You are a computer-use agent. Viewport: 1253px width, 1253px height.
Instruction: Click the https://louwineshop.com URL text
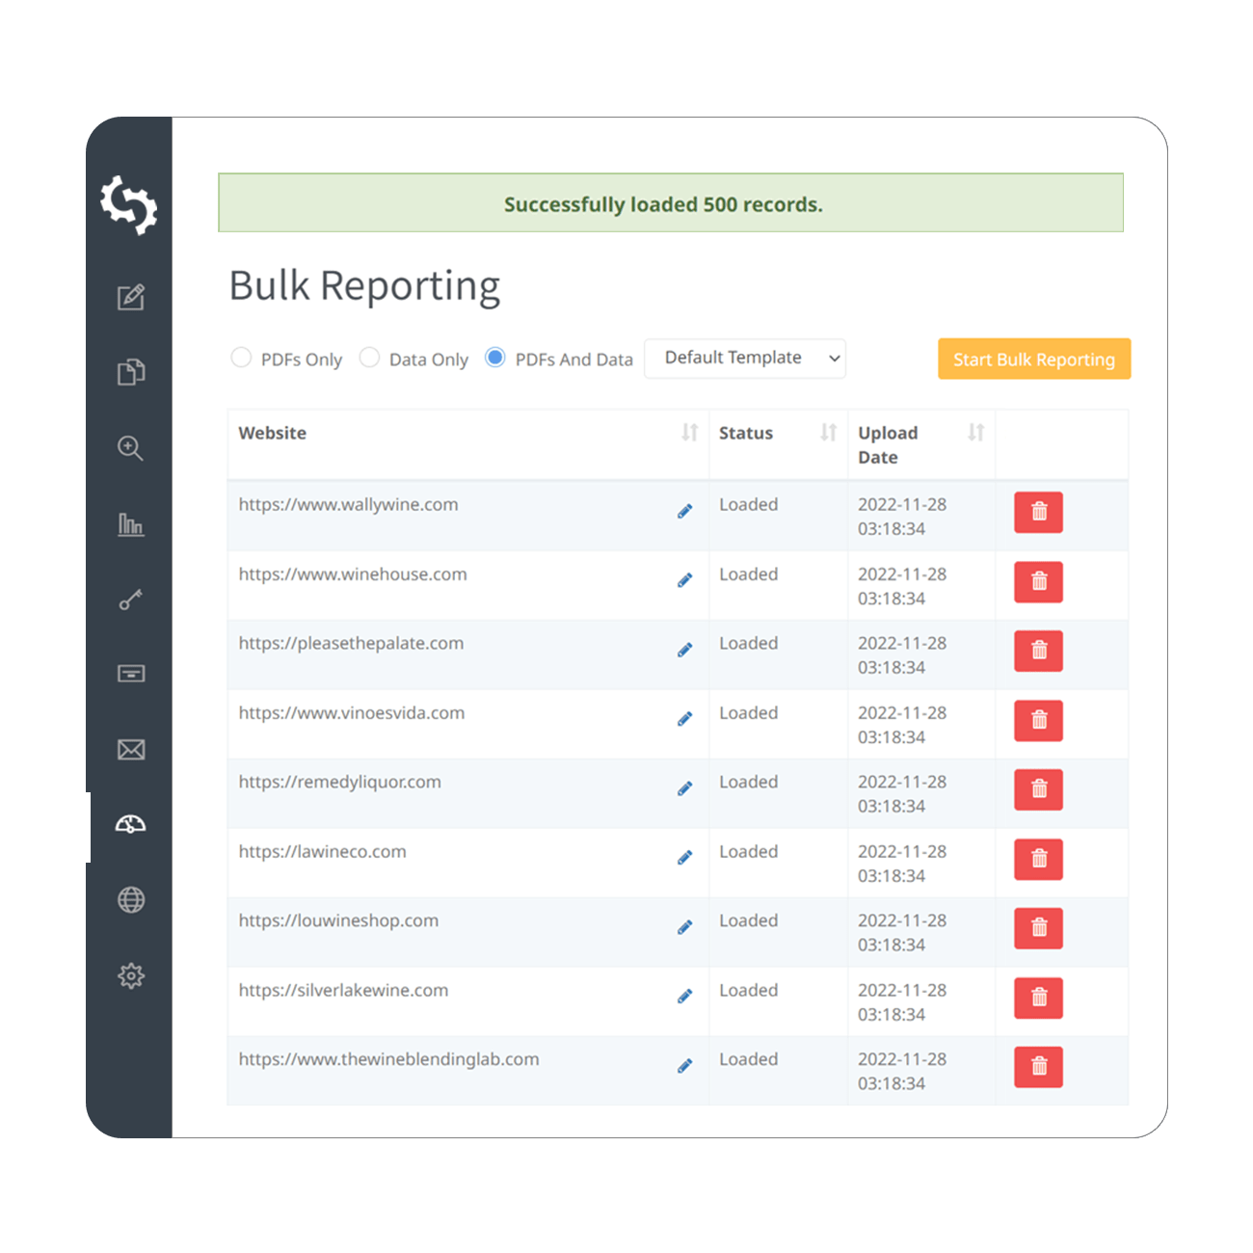338,921
